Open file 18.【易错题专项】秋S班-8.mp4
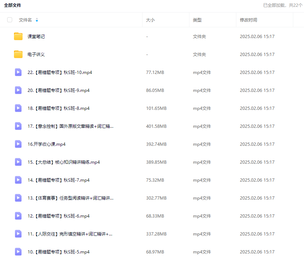The width and height of the screenshot is (304, 261). [x=58, y=108]
